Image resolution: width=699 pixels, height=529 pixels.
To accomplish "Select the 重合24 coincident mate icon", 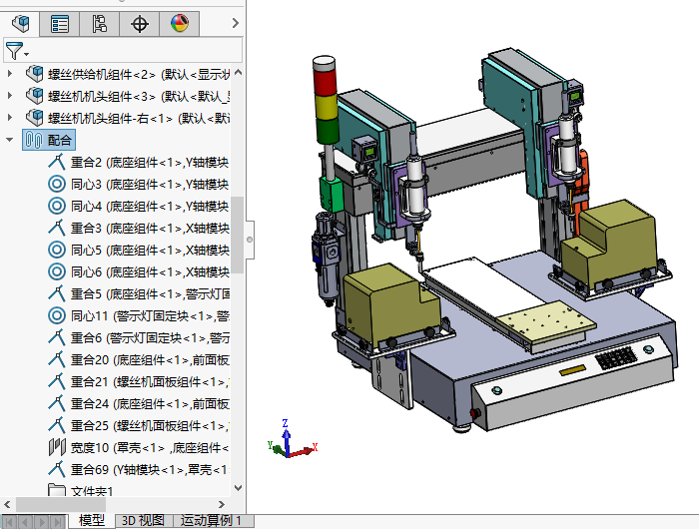I will (x=57, y=403).
